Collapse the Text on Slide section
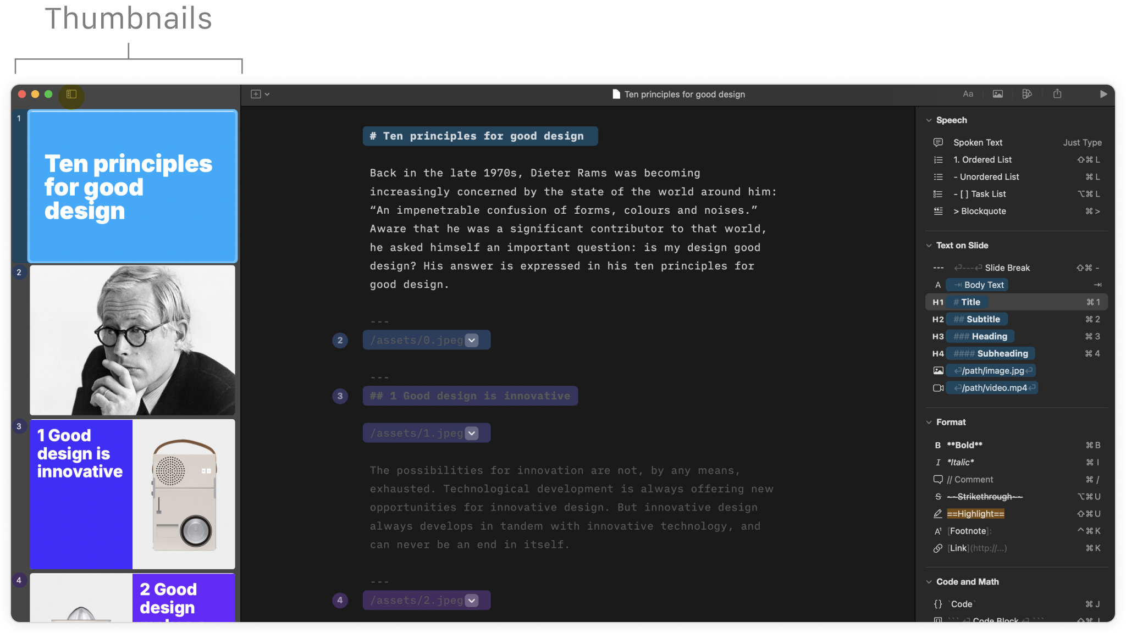The height and width of the screenshot is (633, 1126). (929, 246)
